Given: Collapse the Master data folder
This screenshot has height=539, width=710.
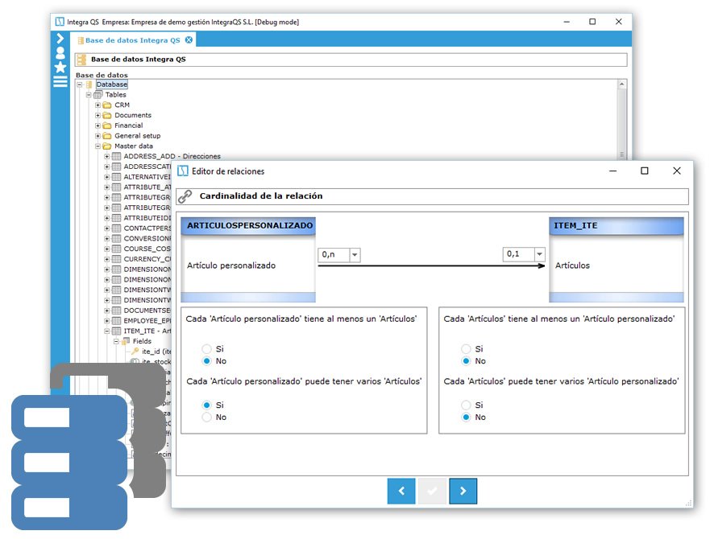Looking at the screenshot, I should (98, 146).
